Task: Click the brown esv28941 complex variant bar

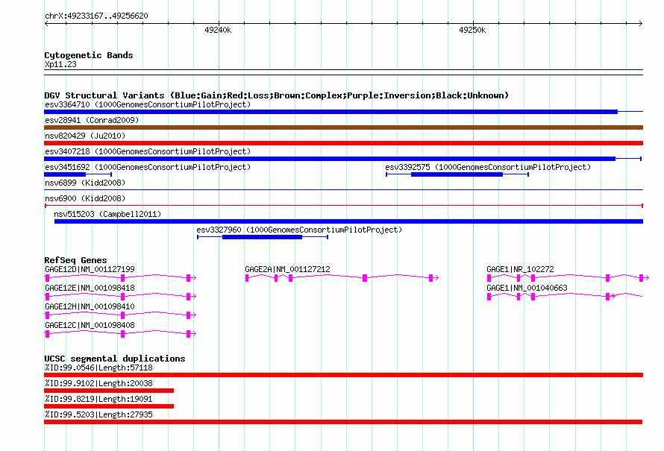Action: coord(343,127)
